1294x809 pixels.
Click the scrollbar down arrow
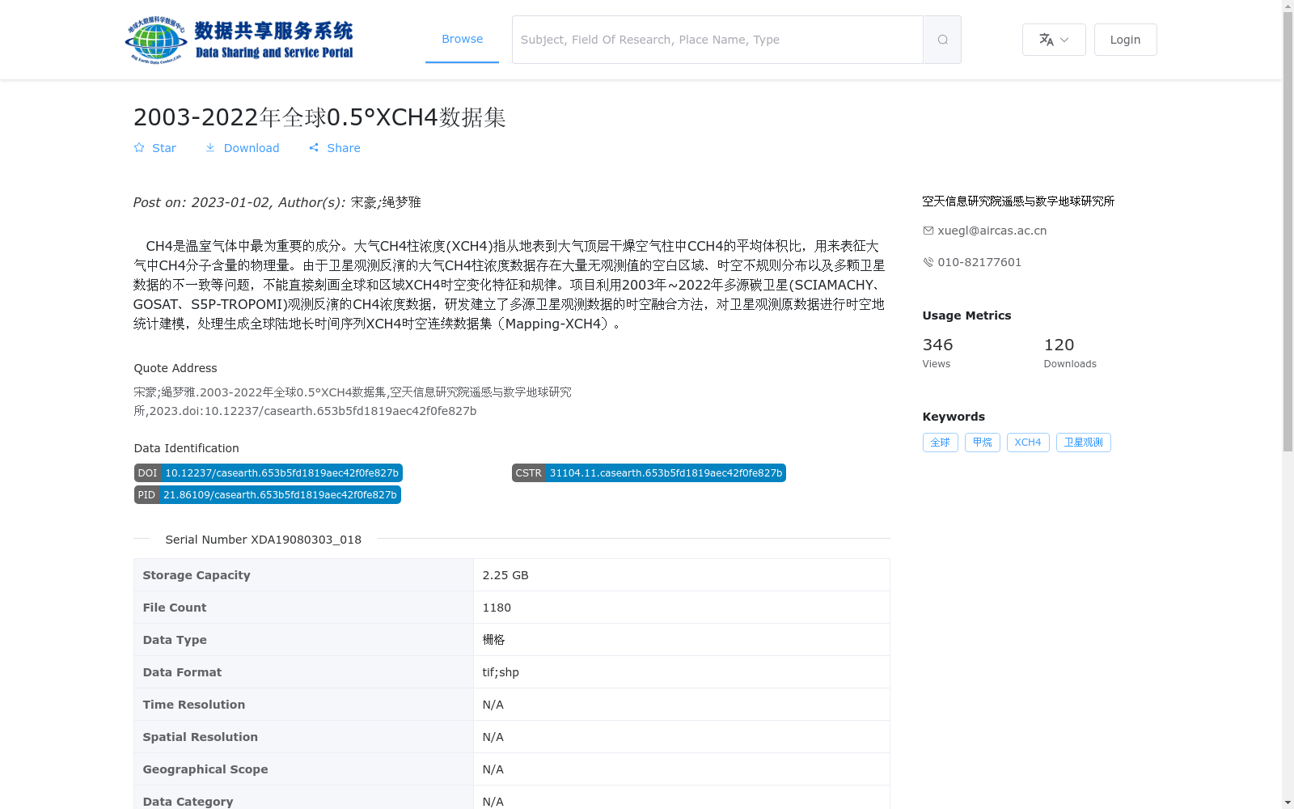[1288, 803]
